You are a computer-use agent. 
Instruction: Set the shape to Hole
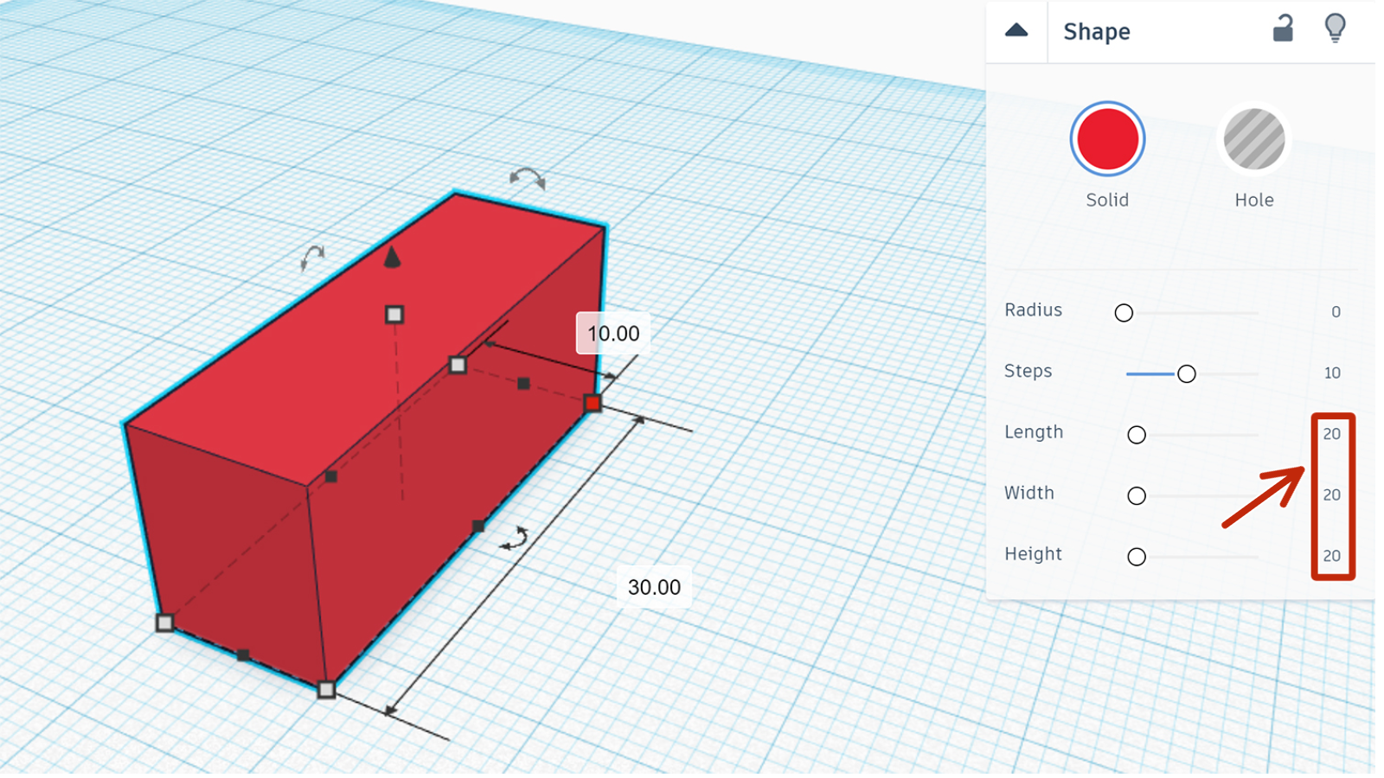1253,139
